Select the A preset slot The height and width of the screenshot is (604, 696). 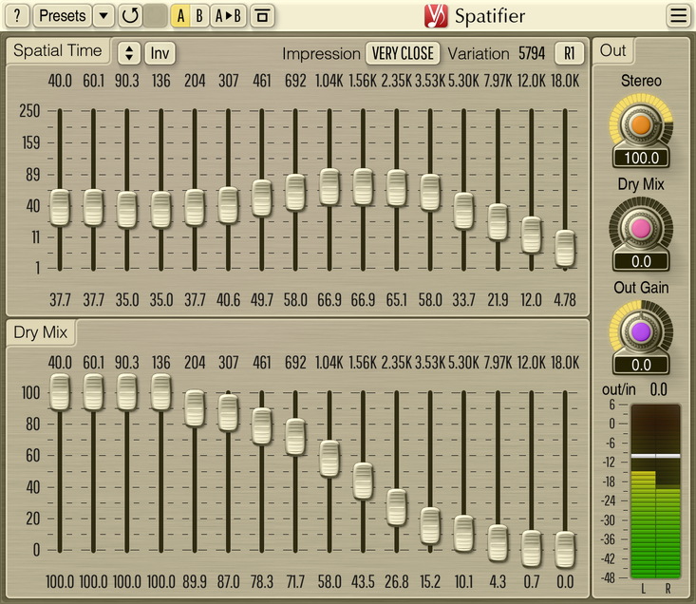pos(180,16)
